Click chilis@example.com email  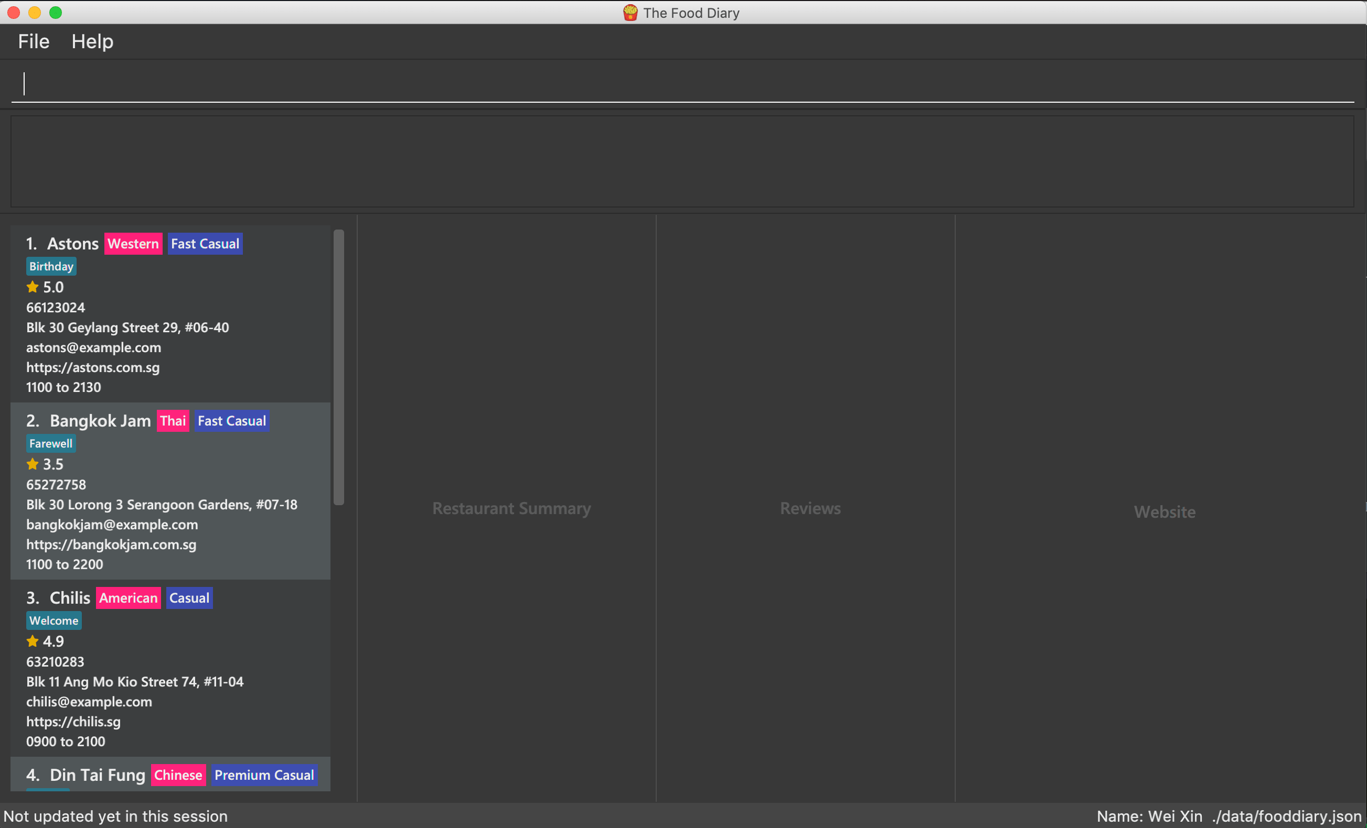pyautogui.click(x=89, y=702)
